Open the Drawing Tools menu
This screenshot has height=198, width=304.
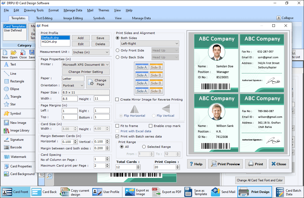point(34,10)
